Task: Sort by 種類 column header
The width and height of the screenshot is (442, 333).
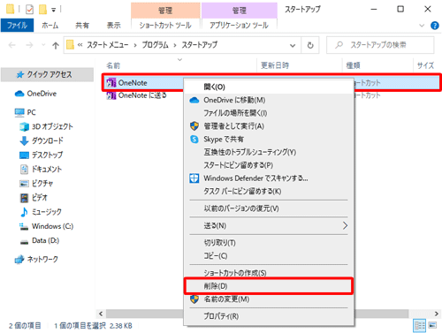Action: point(353,65)
